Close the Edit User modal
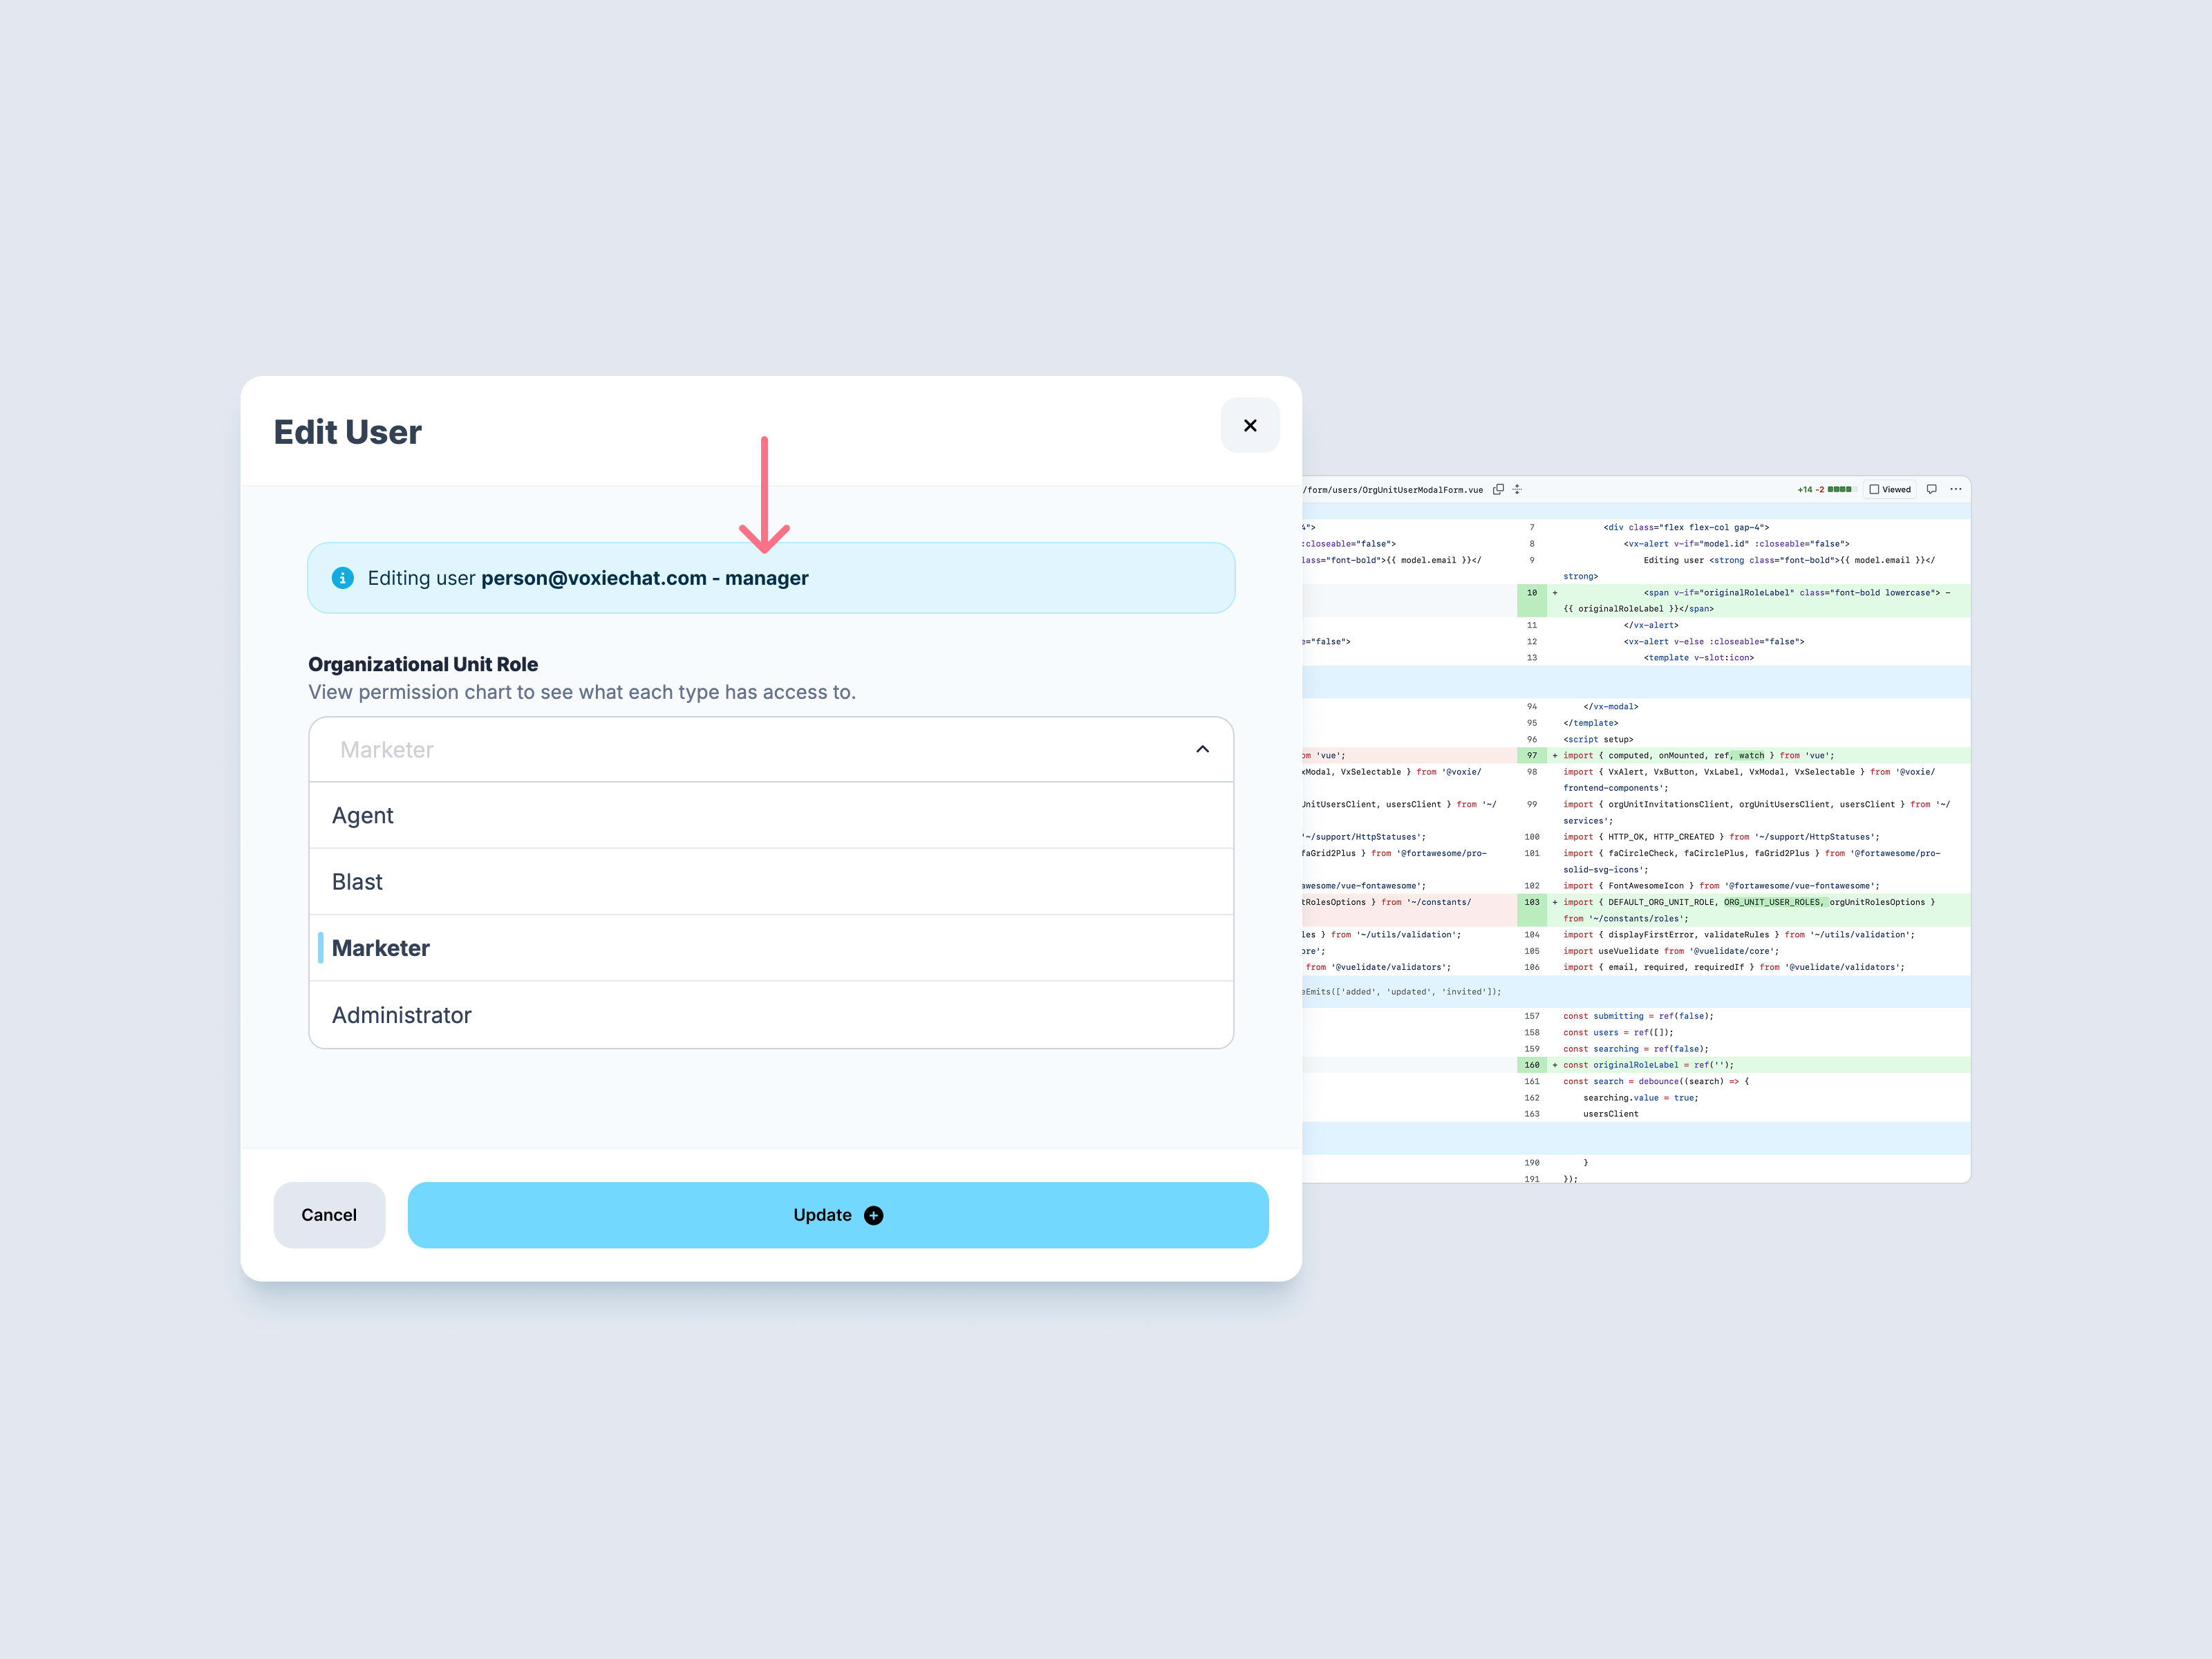The image size is (2212, 1659). tap(1249, 425)
